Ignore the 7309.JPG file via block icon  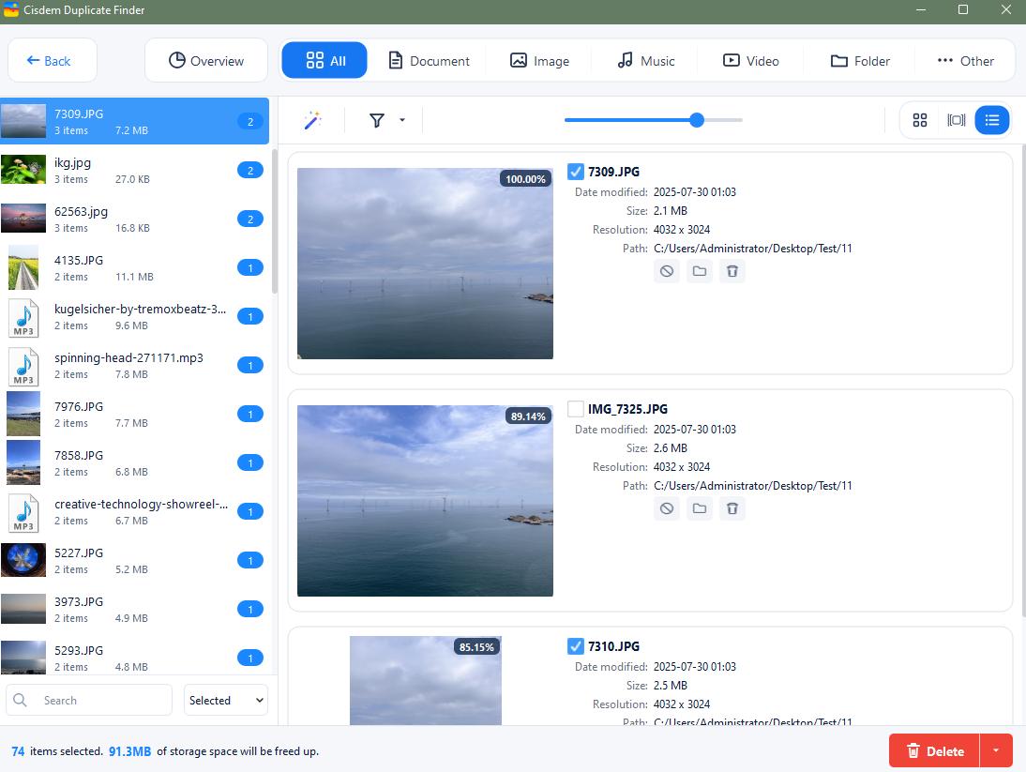(x=667, y=271)
